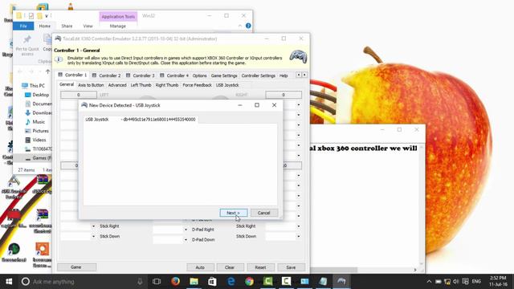Click the Cortana microphone icon

point(140,282)
